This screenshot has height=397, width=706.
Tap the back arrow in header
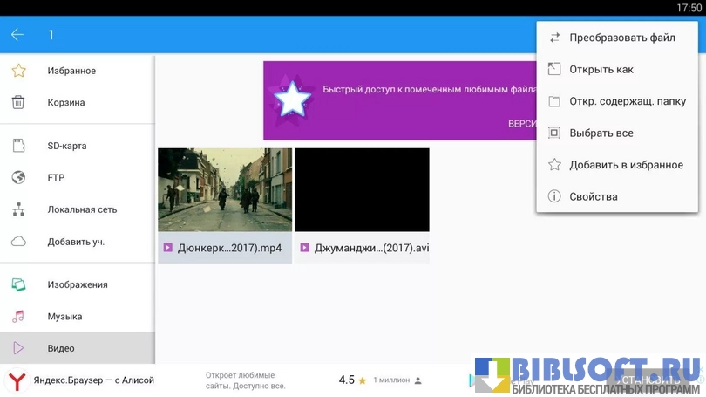coord(17,35)
